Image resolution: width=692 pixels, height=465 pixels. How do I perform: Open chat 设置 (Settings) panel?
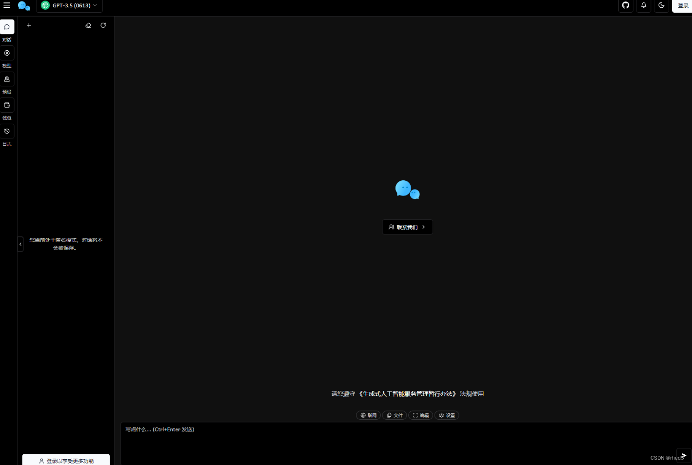click(446, 415)
